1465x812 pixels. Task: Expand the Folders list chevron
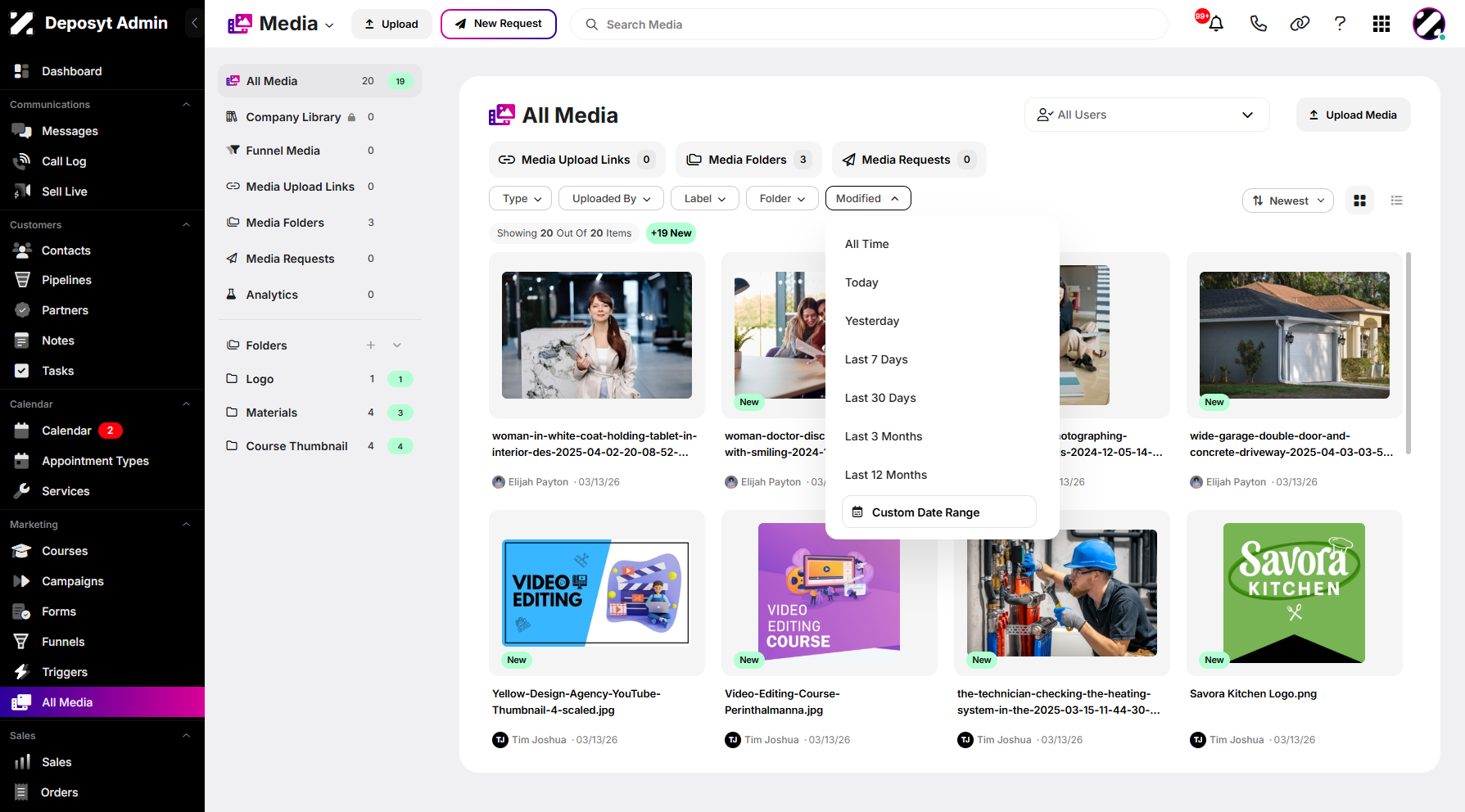pyautogui.click(x=397, y=345)
